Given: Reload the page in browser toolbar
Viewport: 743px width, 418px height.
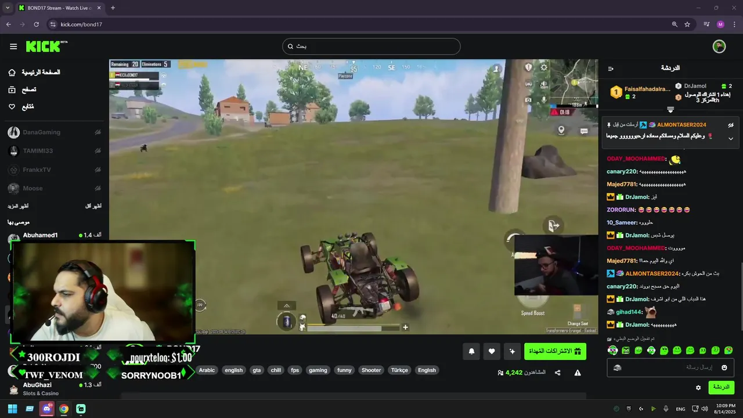Looking at the screenshot, I should (36, 24).
